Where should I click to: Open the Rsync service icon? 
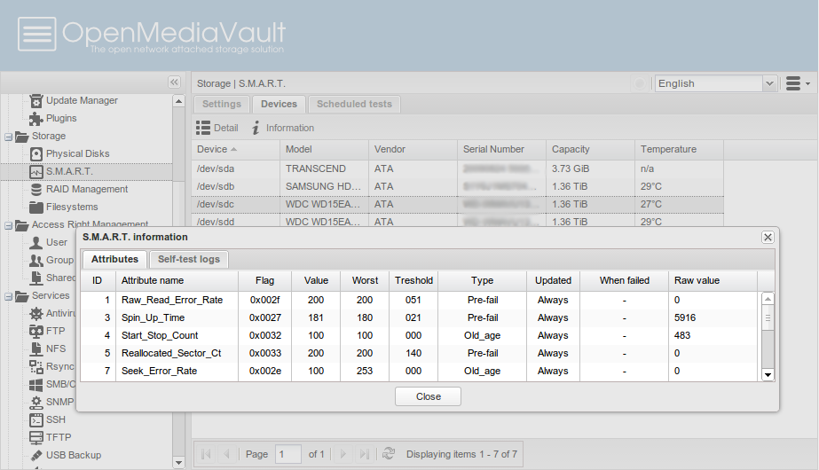(x=36, y=366)
